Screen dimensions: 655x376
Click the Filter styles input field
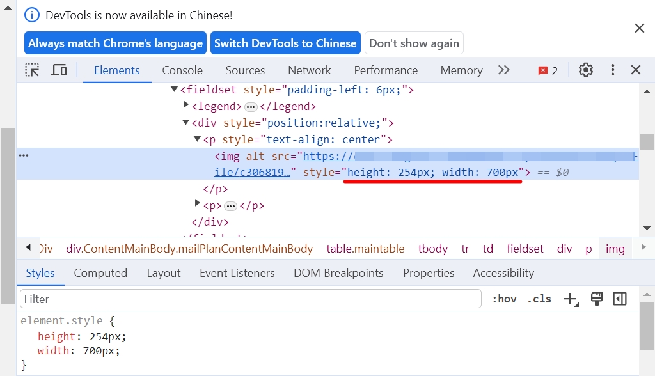pos(251,299)
